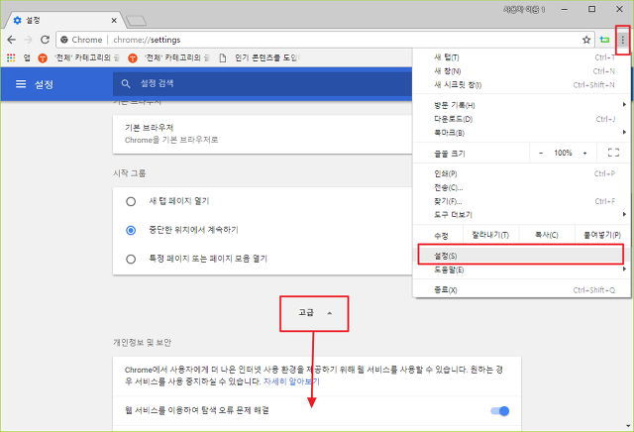Bookmark this page with star icon
Screen dimensions: 634x432
point(586,40)
